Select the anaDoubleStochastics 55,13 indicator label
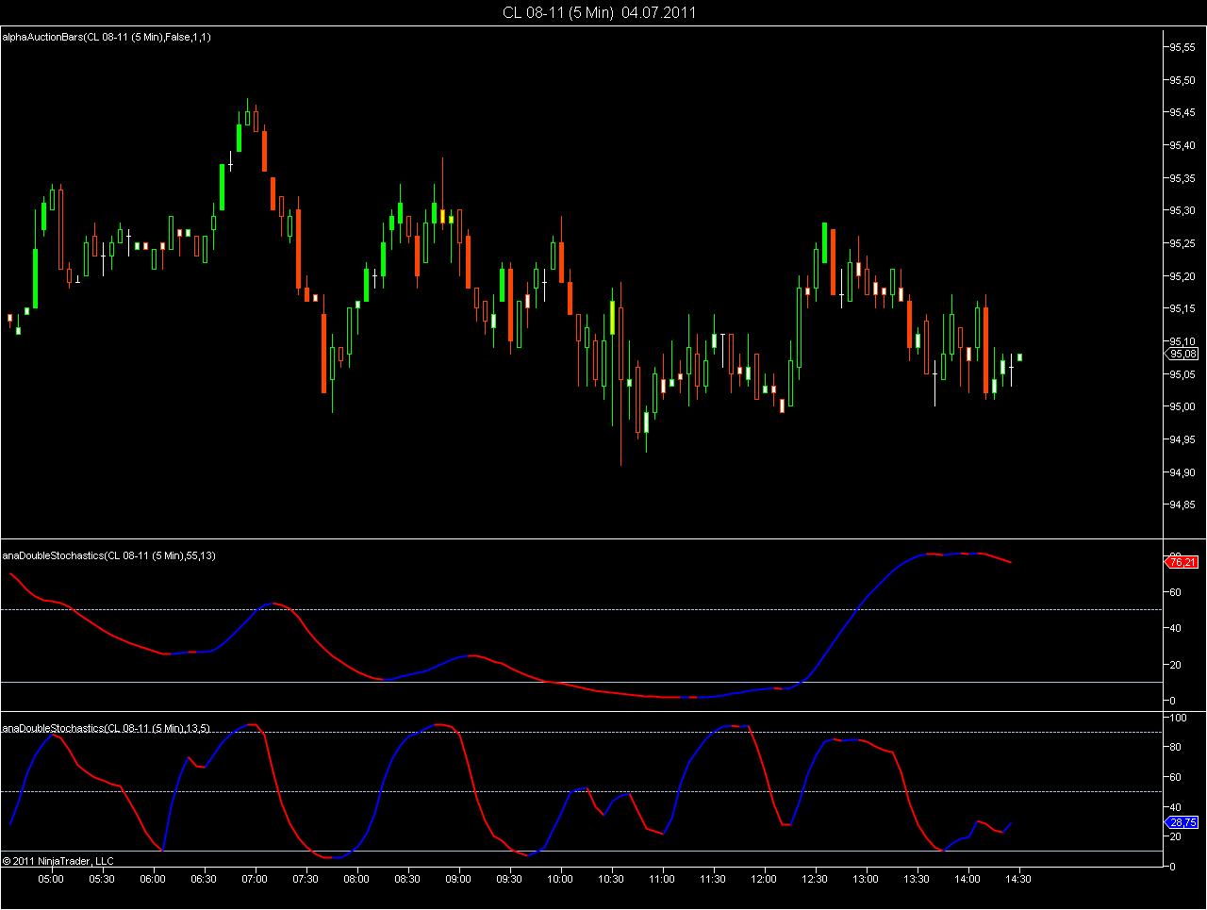Viewport: 1207px width, 910px height. 109,555
